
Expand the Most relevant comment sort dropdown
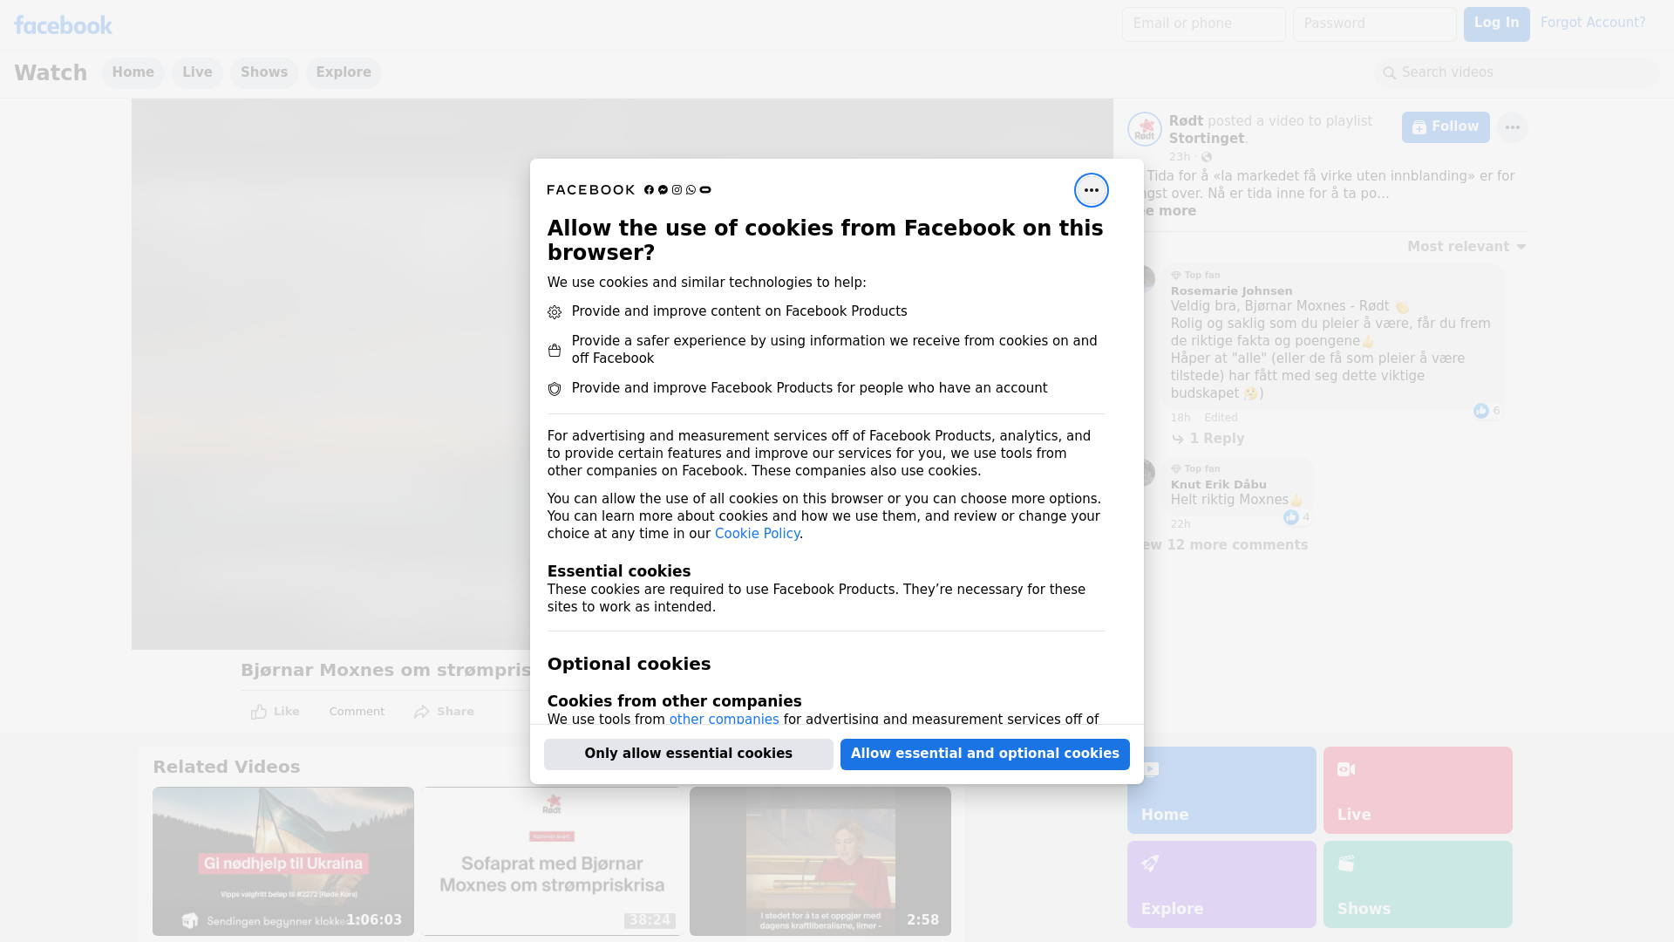point(1466,247)
